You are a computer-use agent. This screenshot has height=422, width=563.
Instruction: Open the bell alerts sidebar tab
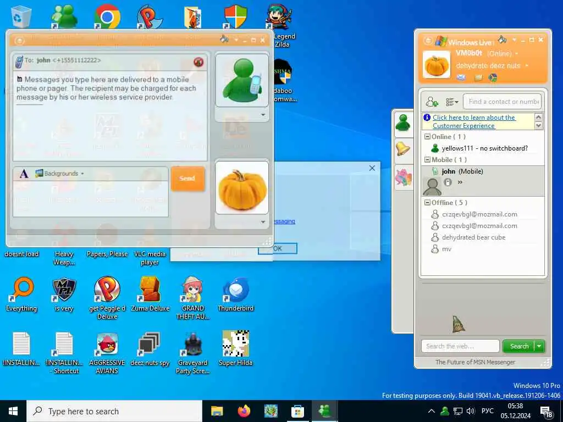(403, 149)
